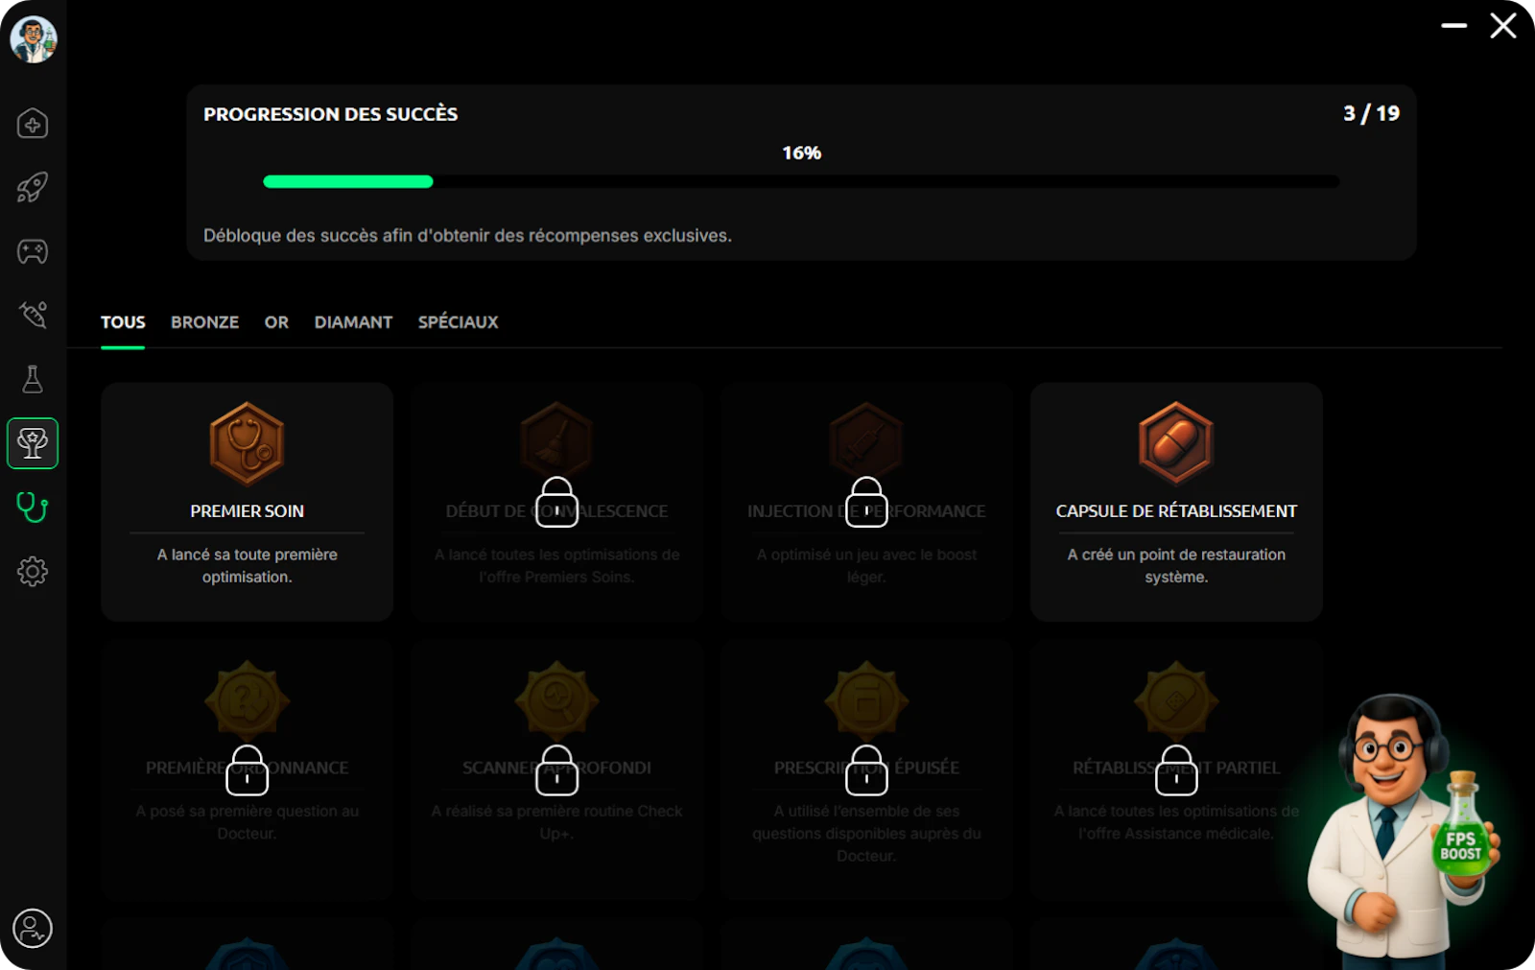Viewport: 1535px width, 970px height.
Task: Click 'A réalisé sa première routine Check Up+' text
Action: point(557,821)
